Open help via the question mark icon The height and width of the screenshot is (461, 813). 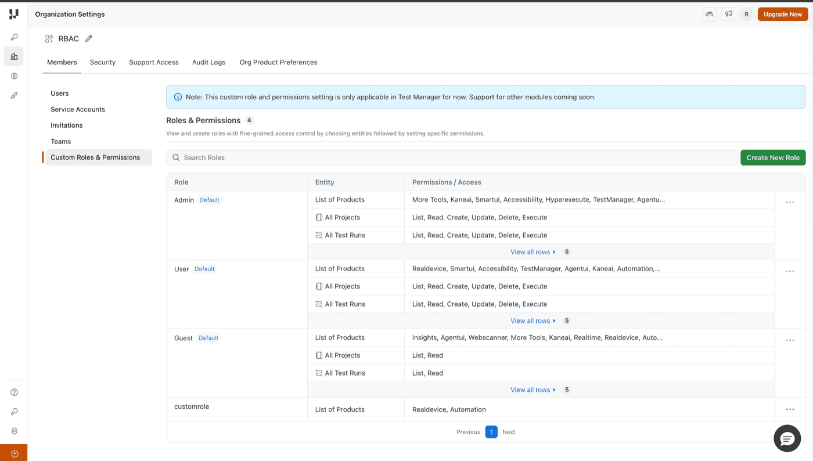click(13, 392)
